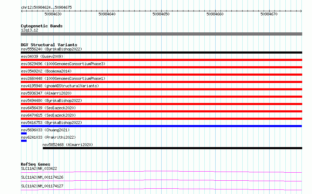Open nsv5696033 (Chuang2021) label
The image size is (312, 194).
point(45,130)
